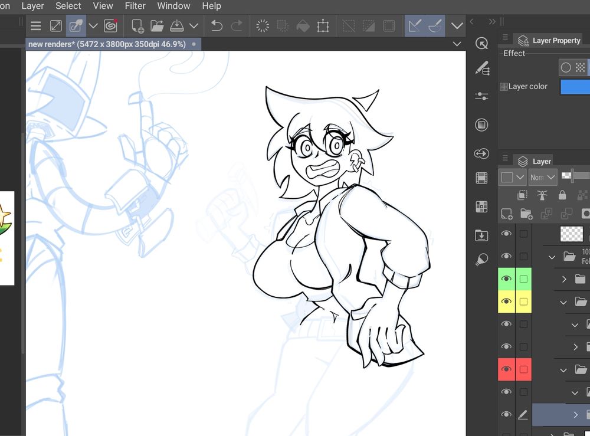Screen dimensions: 590x436
Task: Click the open file folder icon
Action: (x=157, y=26)
